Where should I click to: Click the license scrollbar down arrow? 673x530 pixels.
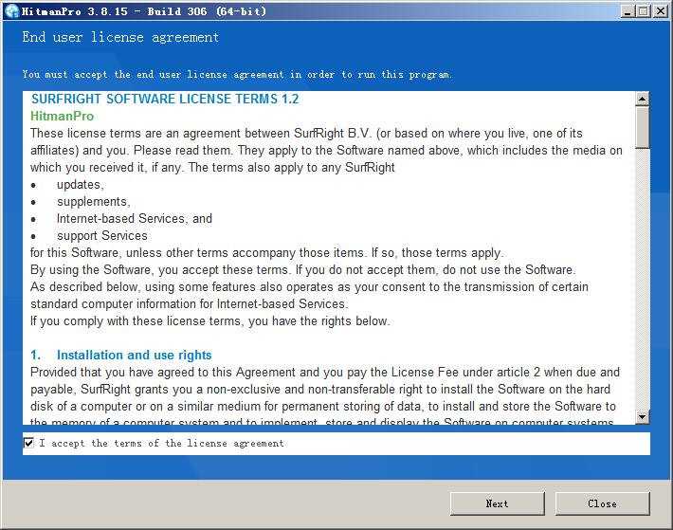click(x=643, y=417)
